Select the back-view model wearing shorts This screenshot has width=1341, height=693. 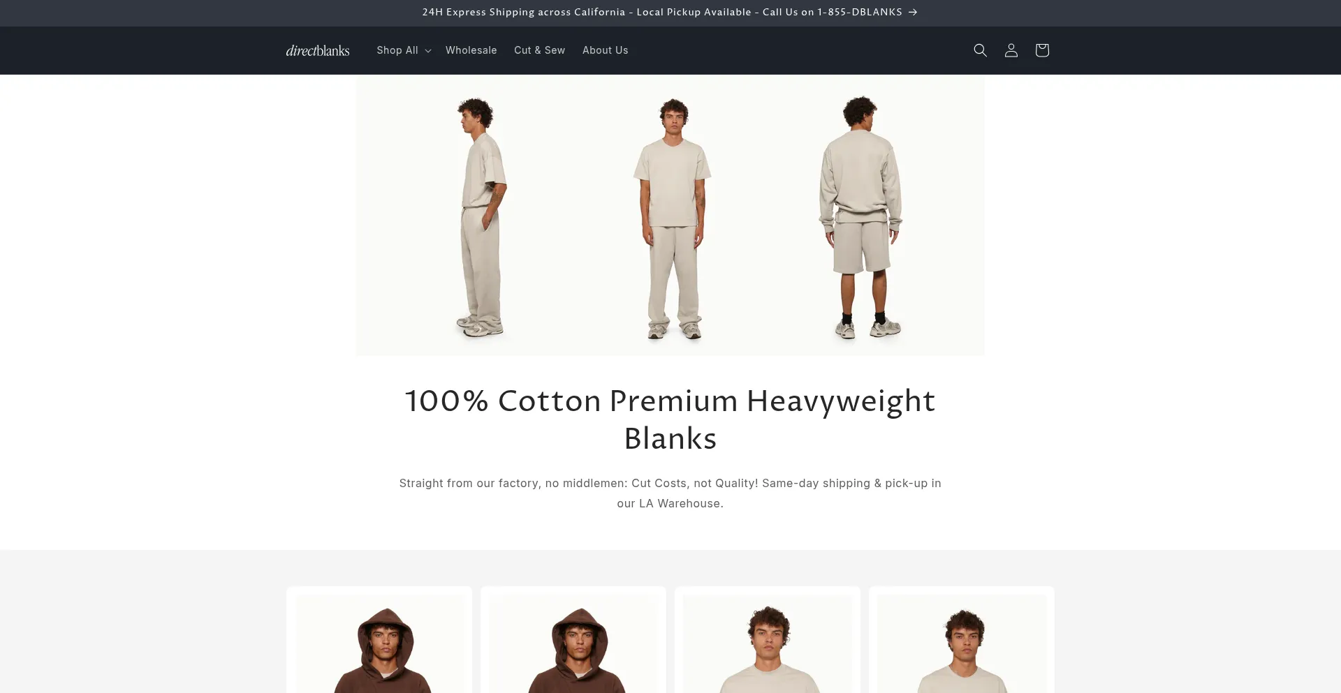[861, 217]
